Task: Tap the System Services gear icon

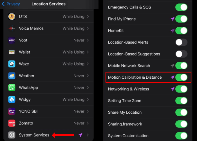Action: pos(12,135)
